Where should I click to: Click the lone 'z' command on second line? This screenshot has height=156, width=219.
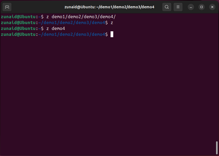pyautogui.click(x=112, y=23)
